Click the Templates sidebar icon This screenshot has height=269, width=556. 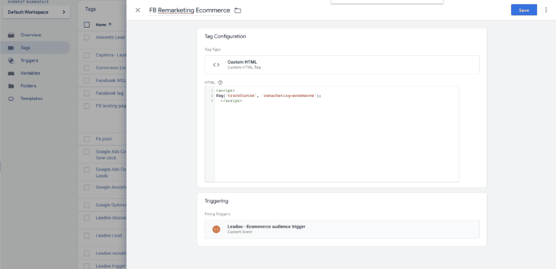click(x=11, y=99)
